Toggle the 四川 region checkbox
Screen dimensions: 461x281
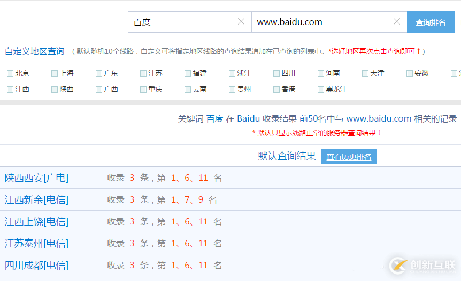coord(276,74)
